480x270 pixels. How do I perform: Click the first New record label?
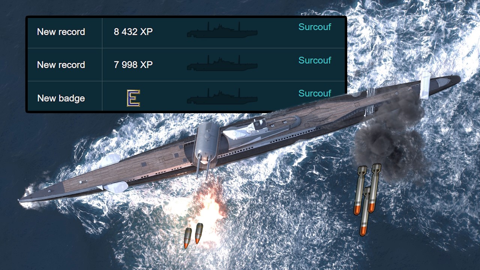(61, 32)
